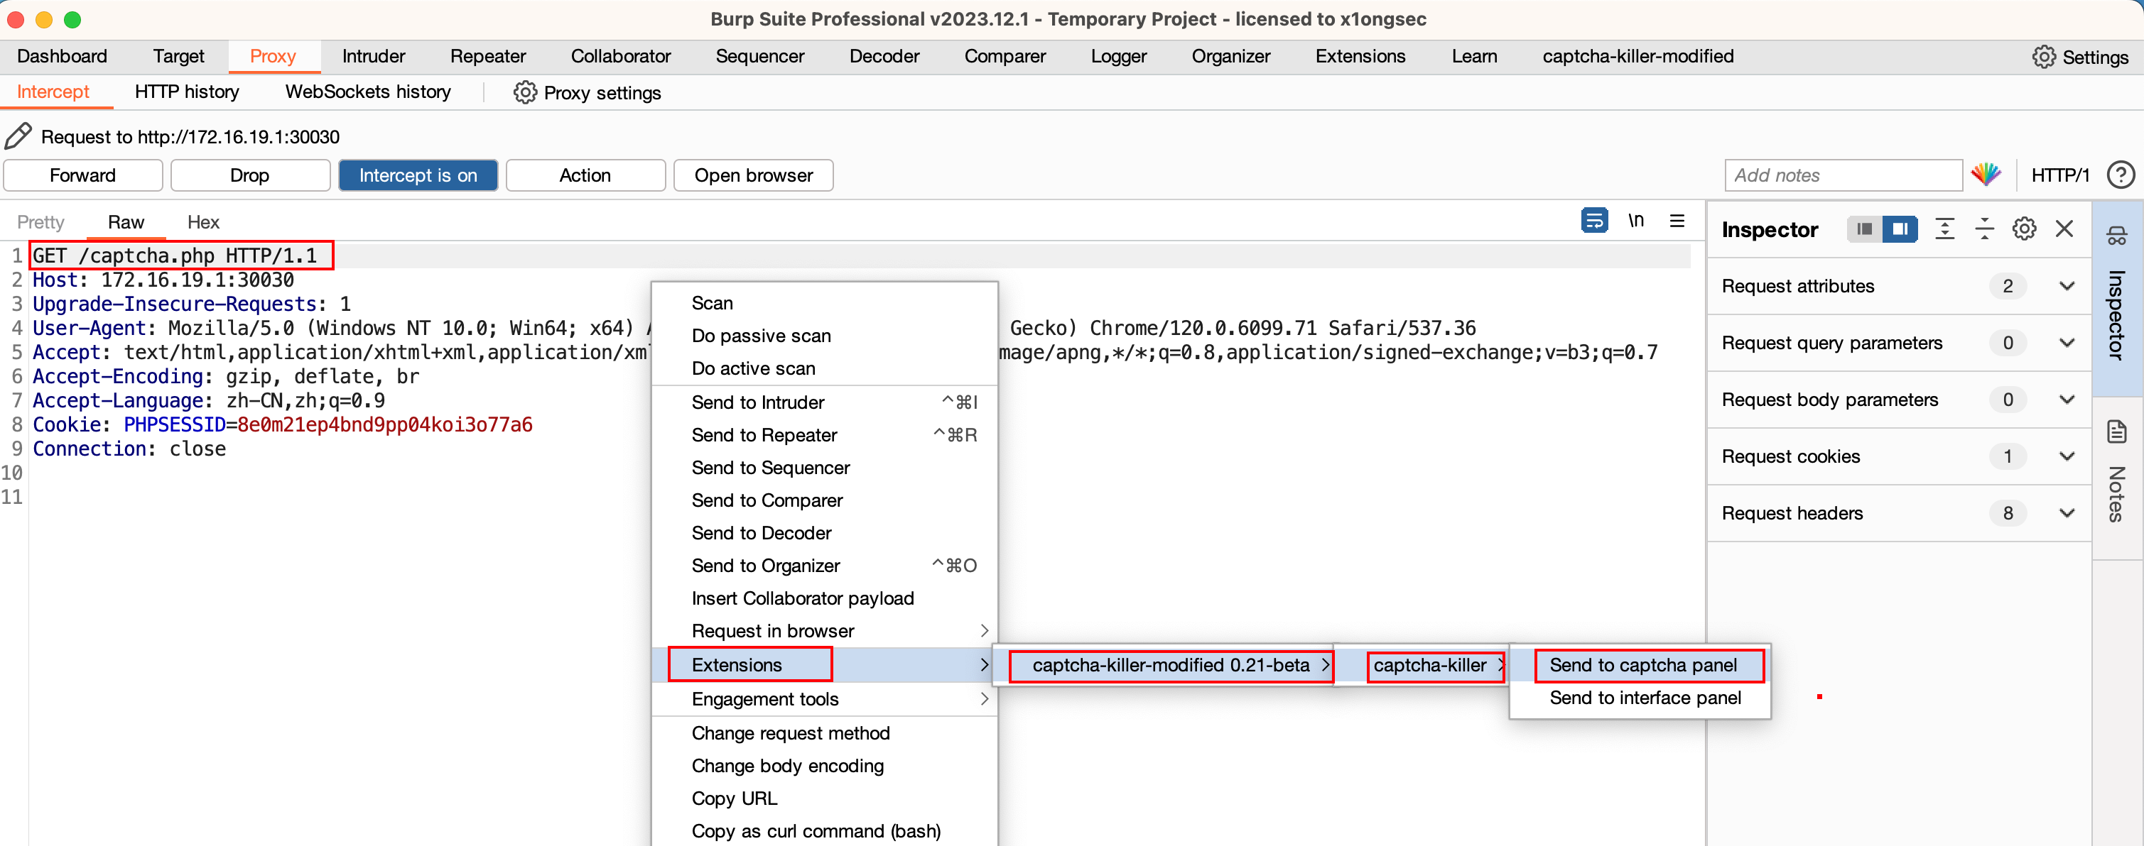2144x846 pixels.
Task: Click the Forward request button
Action: pos(83,175)
